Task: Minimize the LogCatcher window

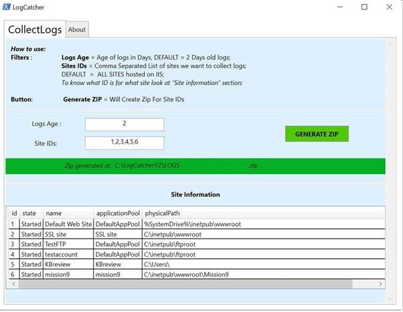Action: (x=340, y=7)
